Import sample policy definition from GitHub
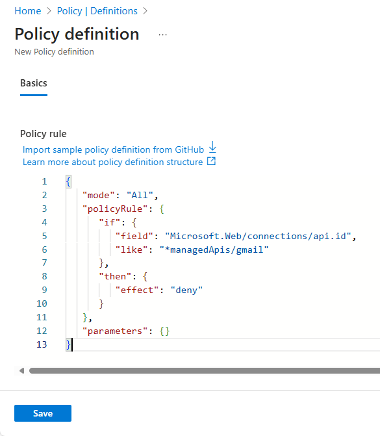Screen dimensions: 380x436 coord(113,149)
